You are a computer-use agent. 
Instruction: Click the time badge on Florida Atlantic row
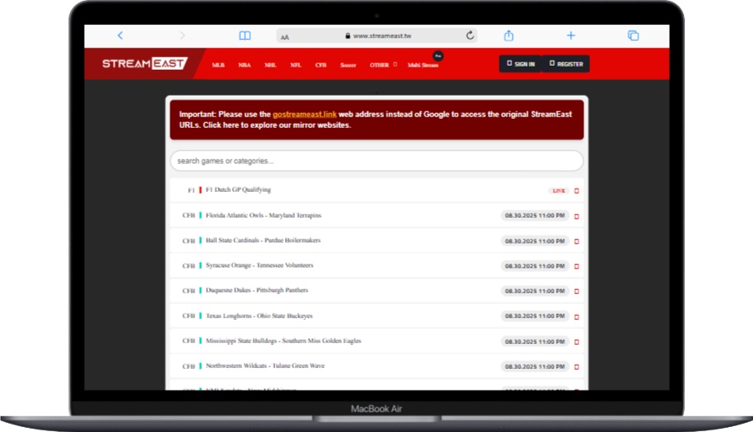(x=534, y=215)
